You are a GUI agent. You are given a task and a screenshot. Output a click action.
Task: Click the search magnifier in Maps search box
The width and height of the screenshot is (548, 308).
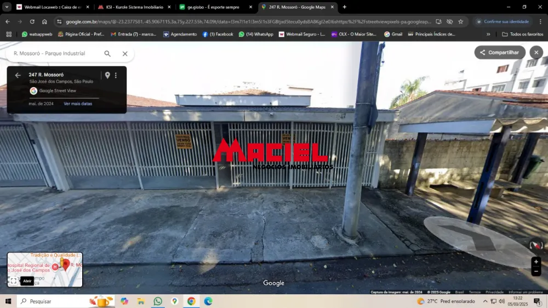click(107, 54)
